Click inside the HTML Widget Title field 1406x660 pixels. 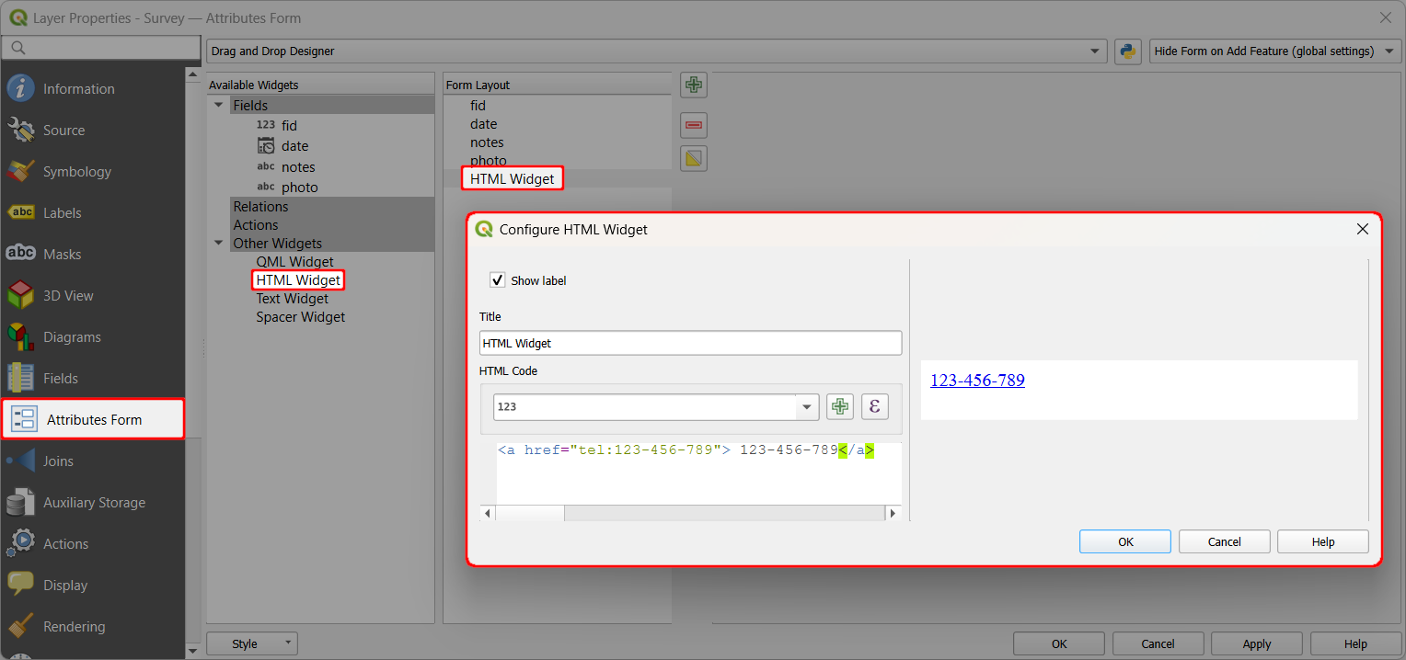[690, 342]
